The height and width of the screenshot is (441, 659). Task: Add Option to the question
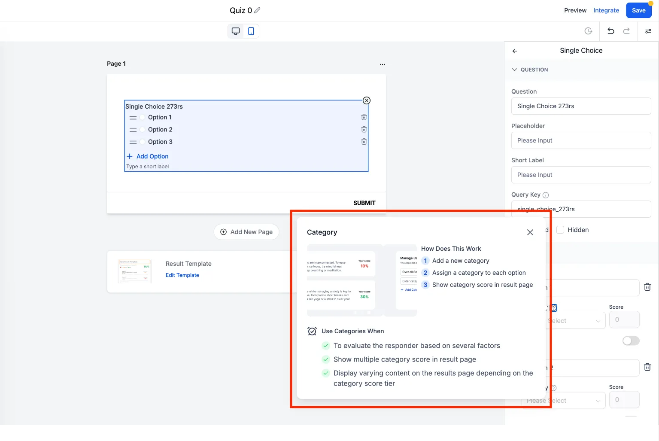pyautogui.click(x=148, y=156)
